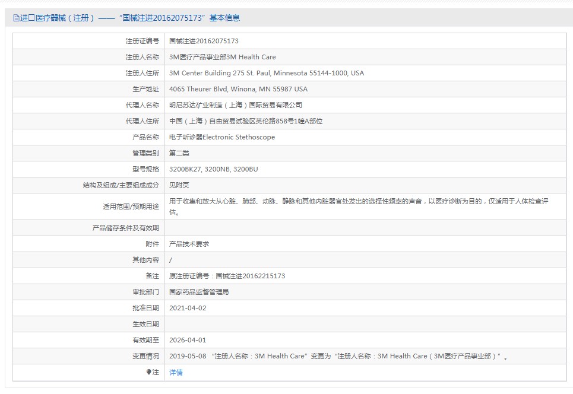This screenshot has height=394, width=573.
Task: Click the 产品技术要求 attachment entry
Action: (x=189, y=244)
